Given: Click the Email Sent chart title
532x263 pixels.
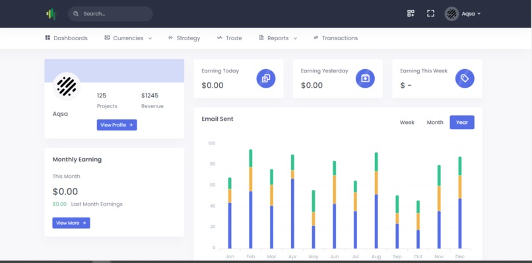Looking at the screenshot, I should (x=217, y=119).
